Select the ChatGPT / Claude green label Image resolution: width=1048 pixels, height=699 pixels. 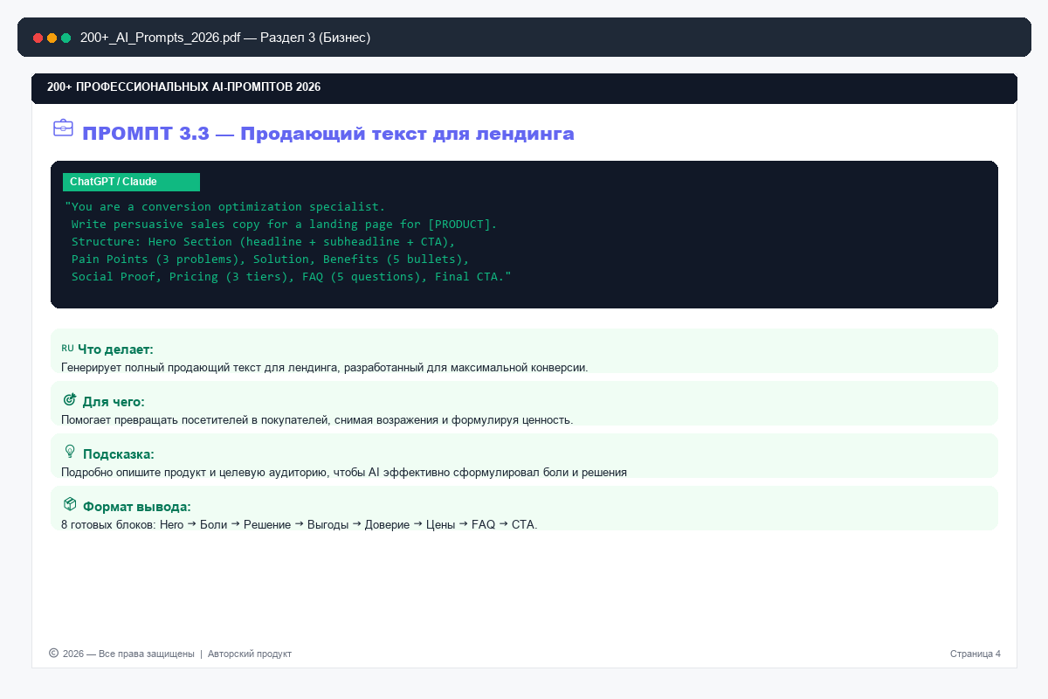click(x=131, y=182)
